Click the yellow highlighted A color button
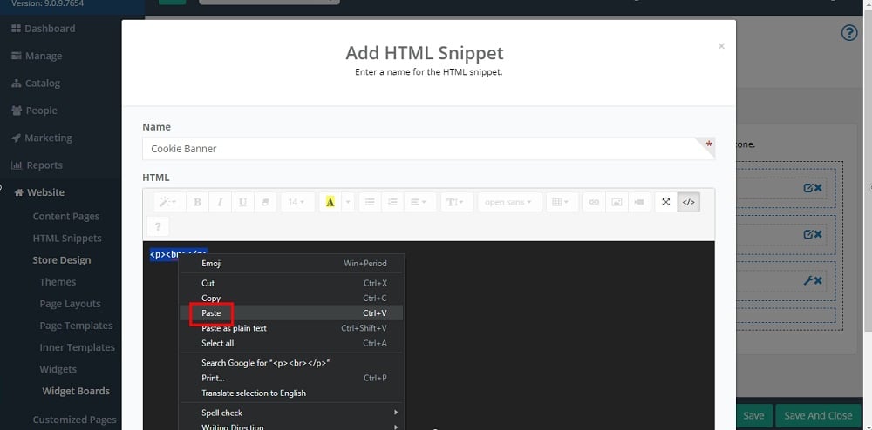Image resolution: width=872 pixels, height=430 pixels. point(330,203)
